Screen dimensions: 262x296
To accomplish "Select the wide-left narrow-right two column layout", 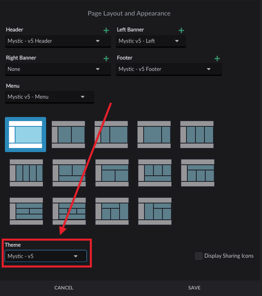I will pos(154,135).
